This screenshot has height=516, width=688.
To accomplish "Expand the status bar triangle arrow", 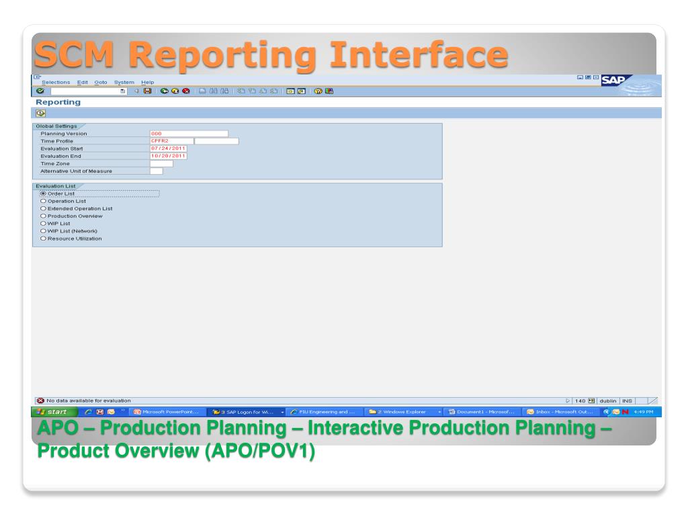I will coord(568,400).
